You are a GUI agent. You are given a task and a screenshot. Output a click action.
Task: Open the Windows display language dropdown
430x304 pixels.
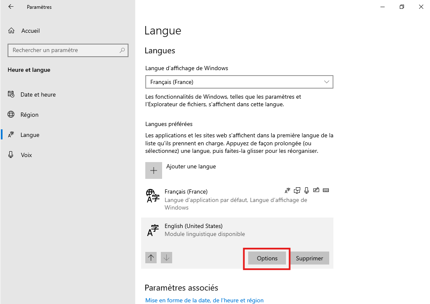pos(239,82)
